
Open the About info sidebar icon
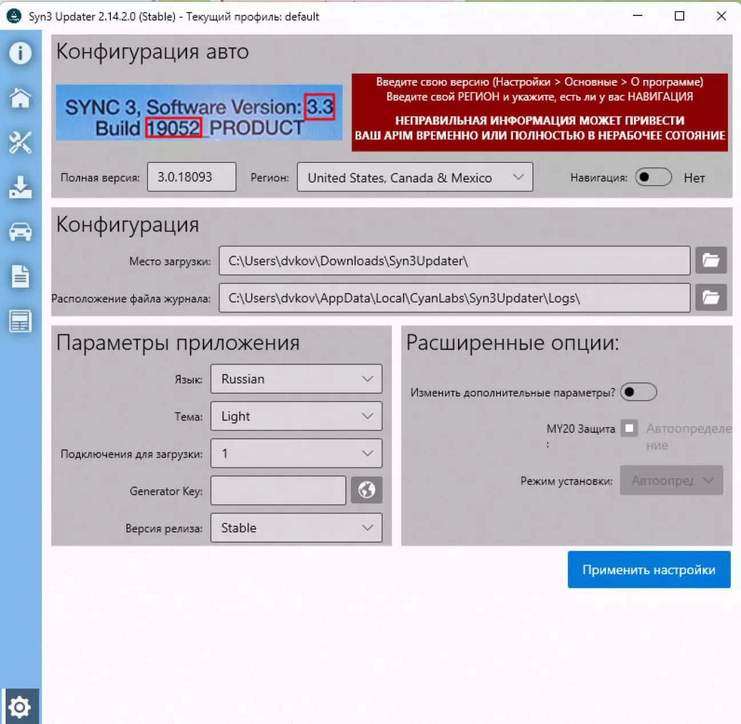(x=20, y=53)
